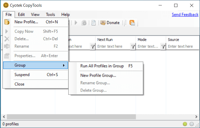Click the gray camera toolbar icon
The height and width of the screenshot is (128, 200).
[x=84, y=23]
